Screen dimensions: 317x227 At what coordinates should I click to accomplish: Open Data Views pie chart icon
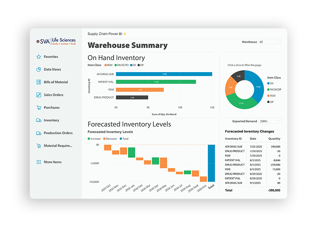pos(39,69)
